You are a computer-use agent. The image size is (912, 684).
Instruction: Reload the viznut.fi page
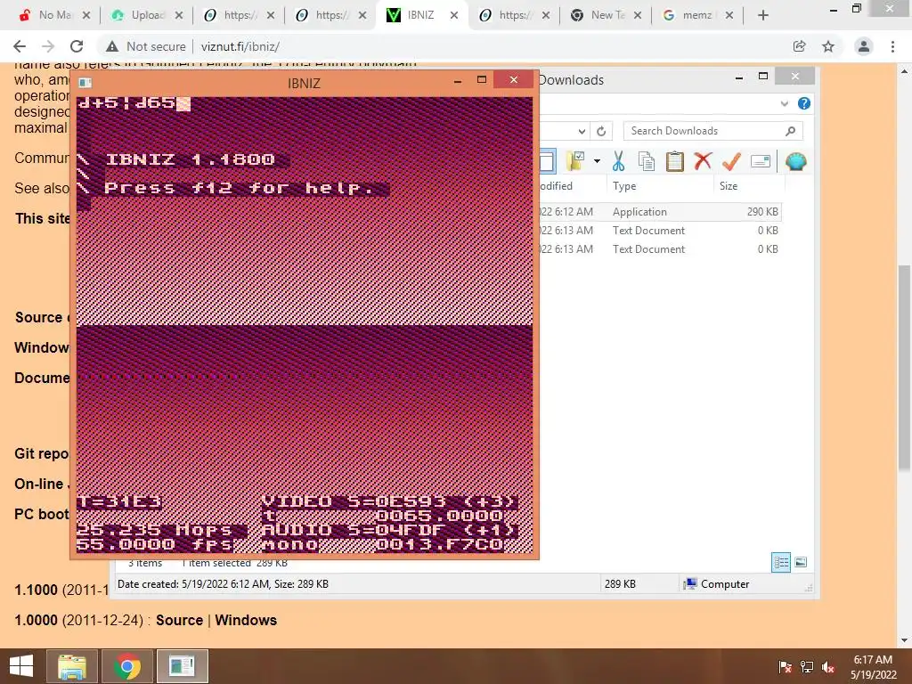pos(77,46)
